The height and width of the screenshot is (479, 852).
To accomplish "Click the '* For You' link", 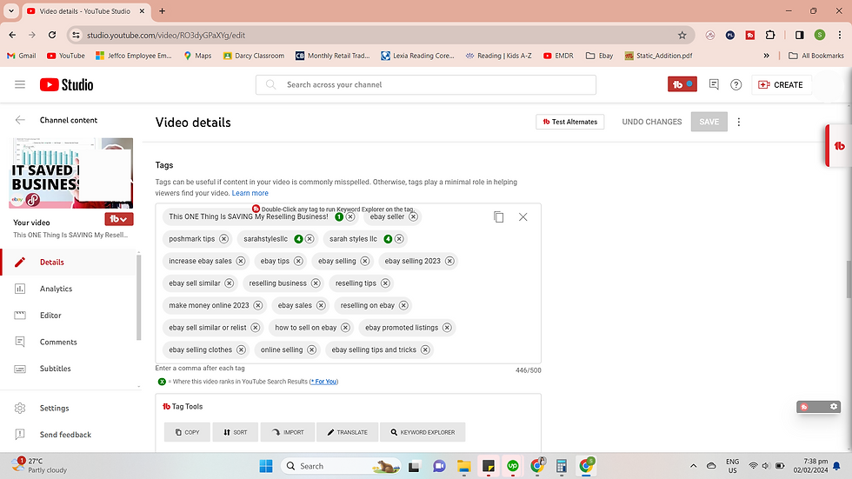I will coord(323,382).
